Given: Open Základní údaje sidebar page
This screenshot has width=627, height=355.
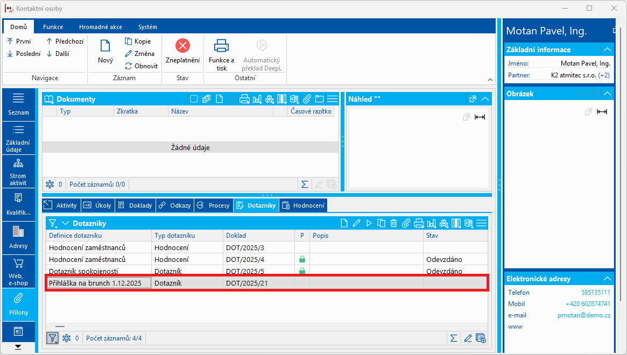Looking at the screenshot, I should point(18,138).
